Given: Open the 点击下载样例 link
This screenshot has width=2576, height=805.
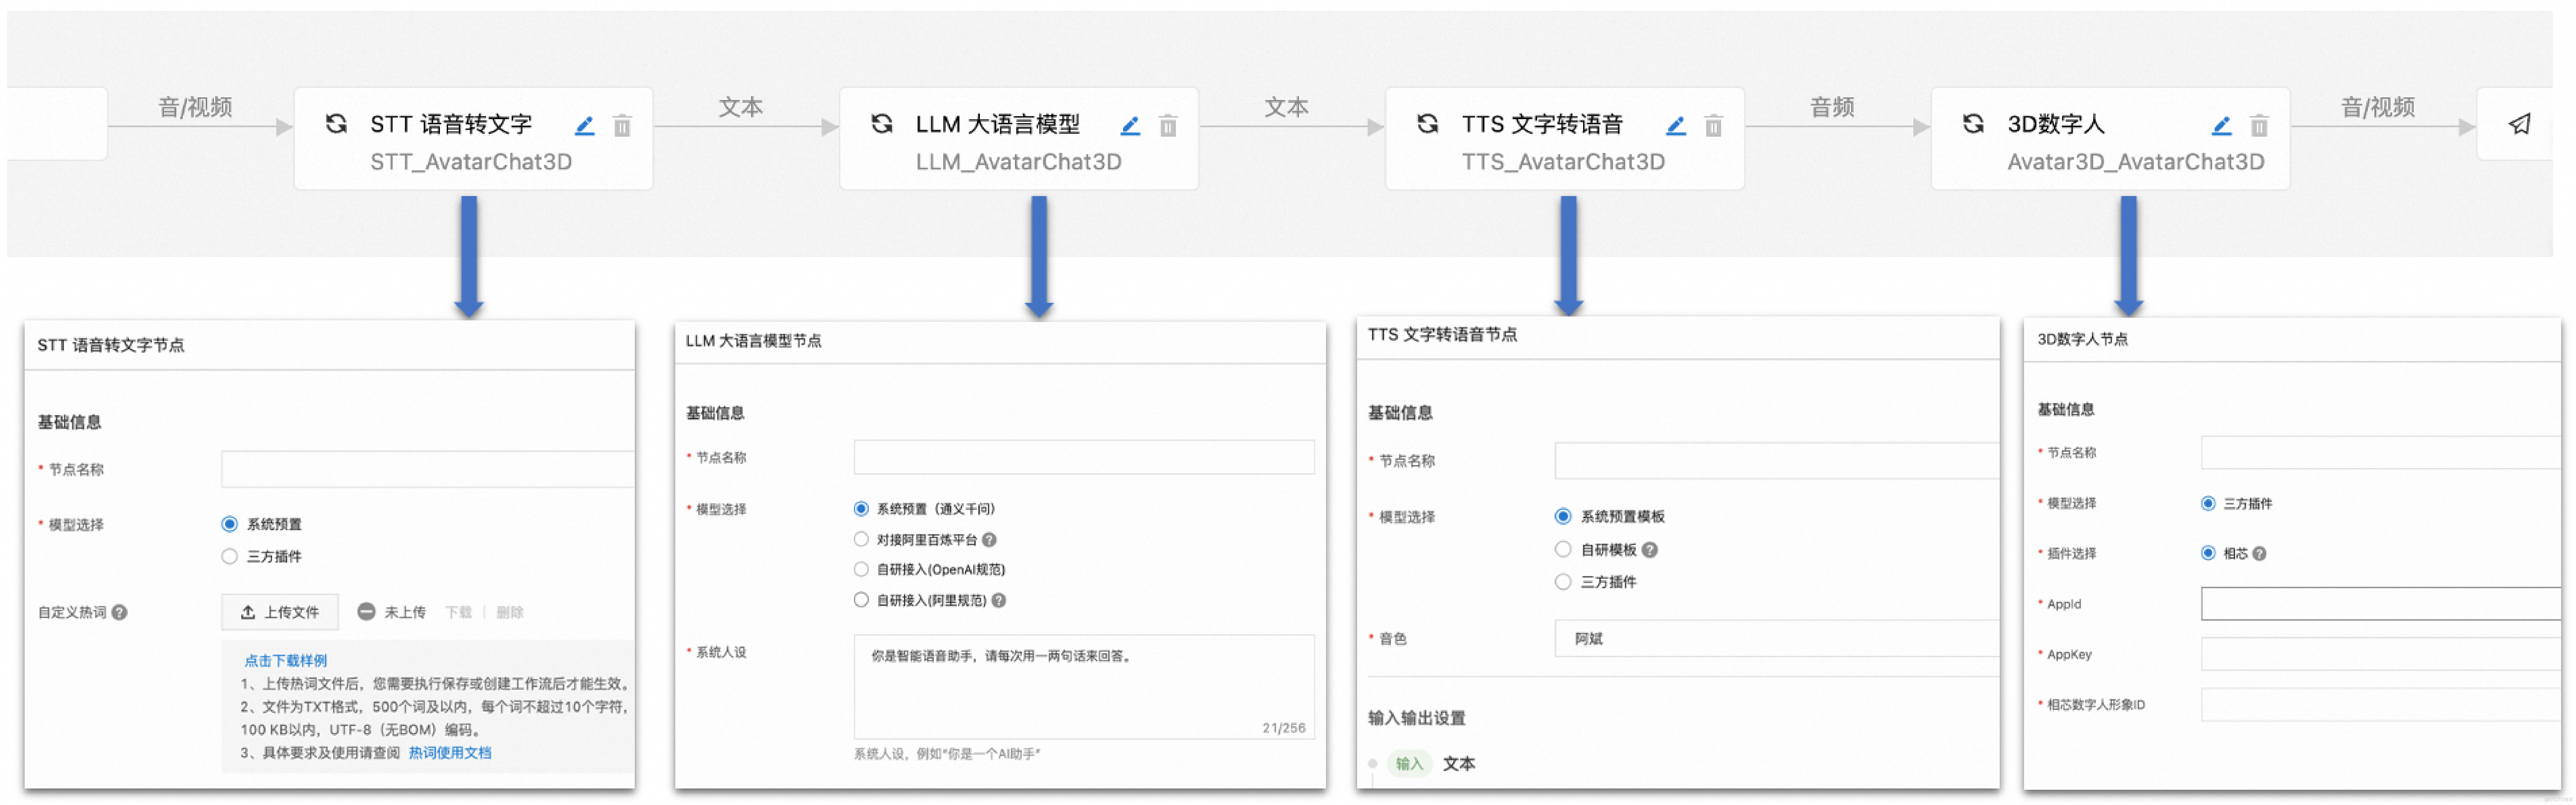Looking at the screenshot, I should 286,661.
